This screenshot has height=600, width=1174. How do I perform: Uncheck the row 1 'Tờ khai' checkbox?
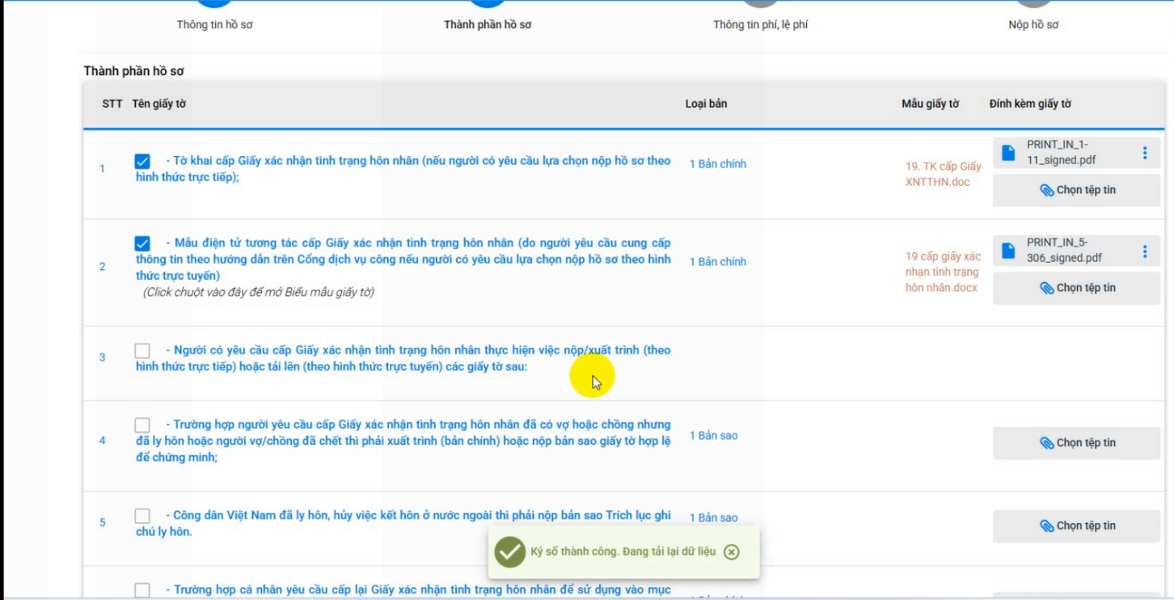point(142,162)
